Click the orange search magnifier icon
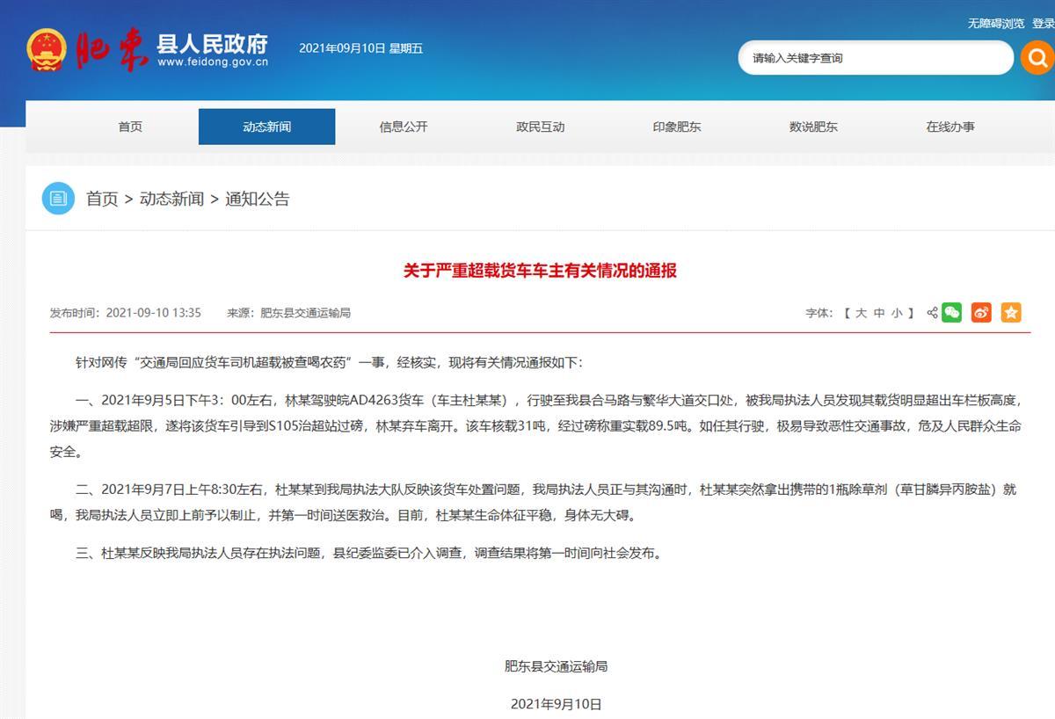Screen dimensions: 1055x719 [1037, 58]
